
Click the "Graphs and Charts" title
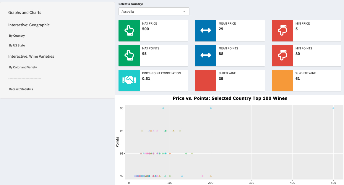(25, 12)
